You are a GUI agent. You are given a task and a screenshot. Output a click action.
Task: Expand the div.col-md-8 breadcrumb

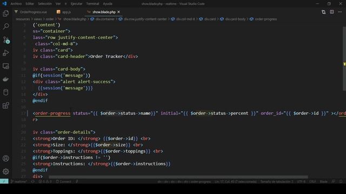pyautogui.click(x=185, y=19)
